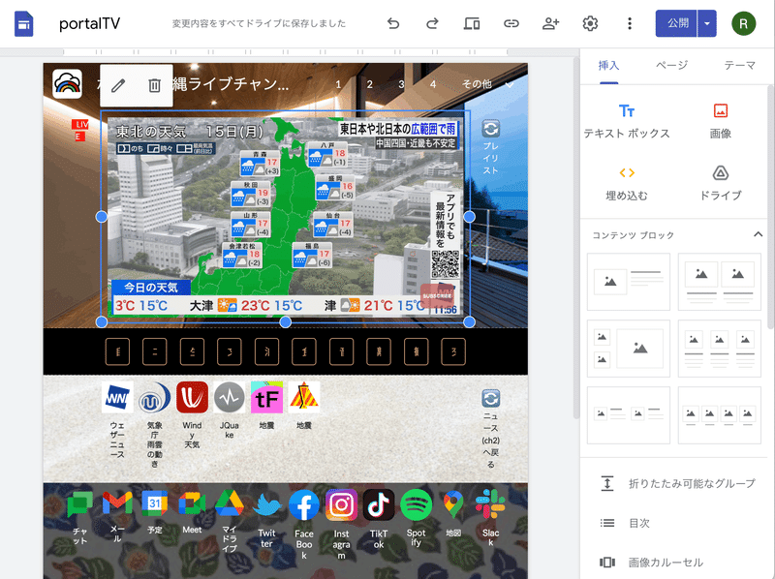Screen dimensions: 775x579
Task: Switch to the テーマ tab
Action: (x=739, y=65)
